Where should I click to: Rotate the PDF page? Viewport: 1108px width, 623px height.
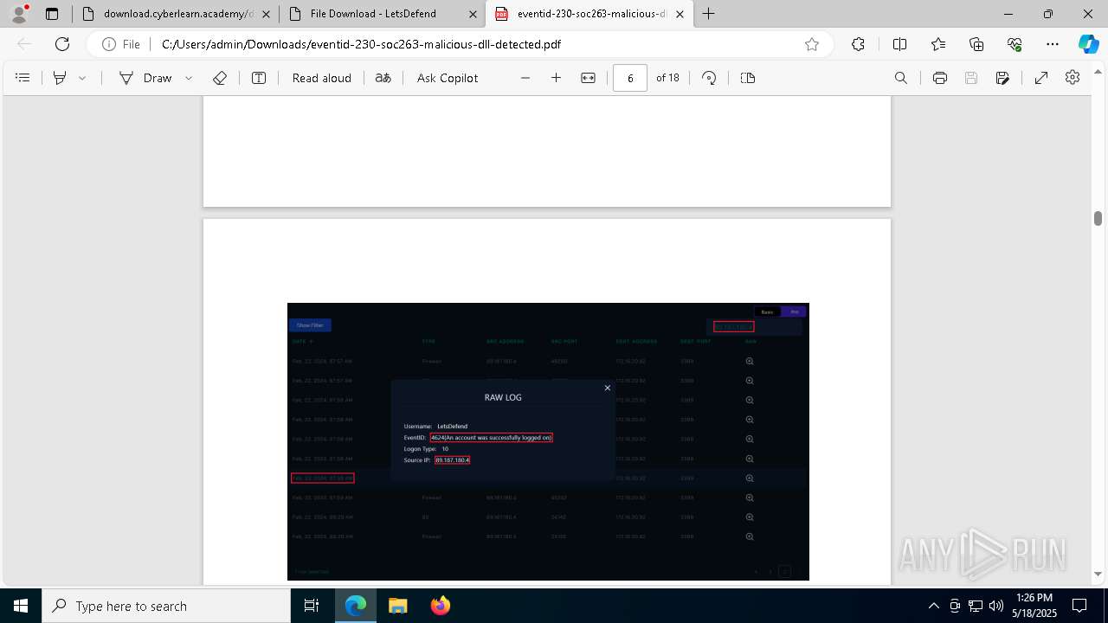709,78
